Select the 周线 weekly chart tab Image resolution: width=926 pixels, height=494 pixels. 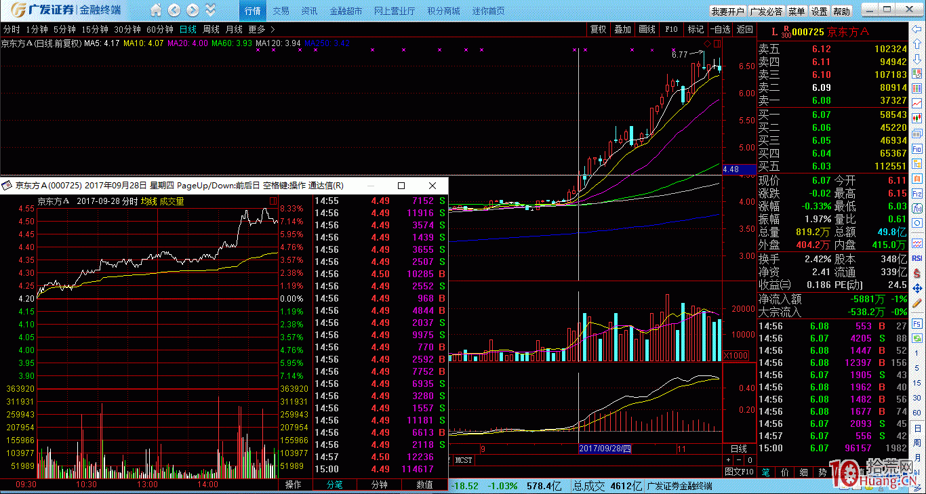(x=211, y=29)
